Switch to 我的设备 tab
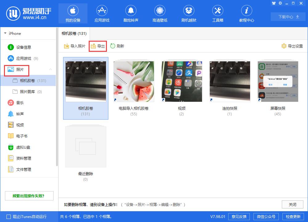 73,13
